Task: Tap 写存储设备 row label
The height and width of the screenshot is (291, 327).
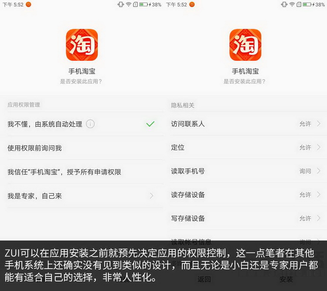Action: 187,218
